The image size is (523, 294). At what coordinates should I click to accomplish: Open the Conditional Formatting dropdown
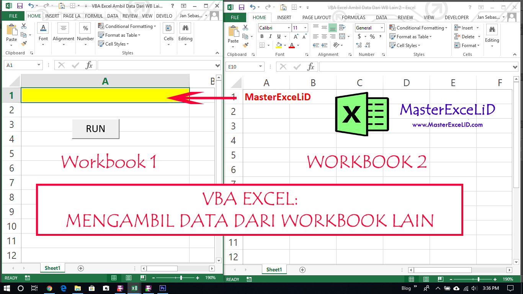tap(418, 28)
